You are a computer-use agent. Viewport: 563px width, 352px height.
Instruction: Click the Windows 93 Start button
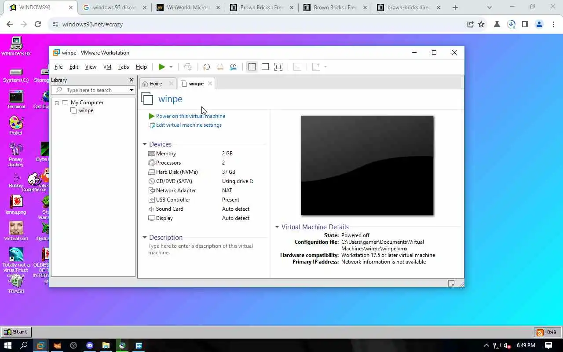click(x=16, y=332)
